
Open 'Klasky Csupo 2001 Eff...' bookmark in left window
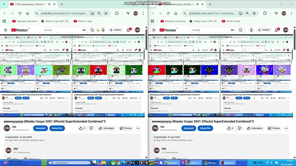click(x=55, y=21)
